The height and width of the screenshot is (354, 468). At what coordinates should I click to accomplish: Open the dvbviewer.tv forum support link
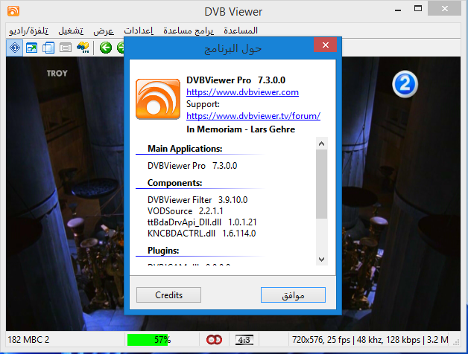tap(253, 116)
